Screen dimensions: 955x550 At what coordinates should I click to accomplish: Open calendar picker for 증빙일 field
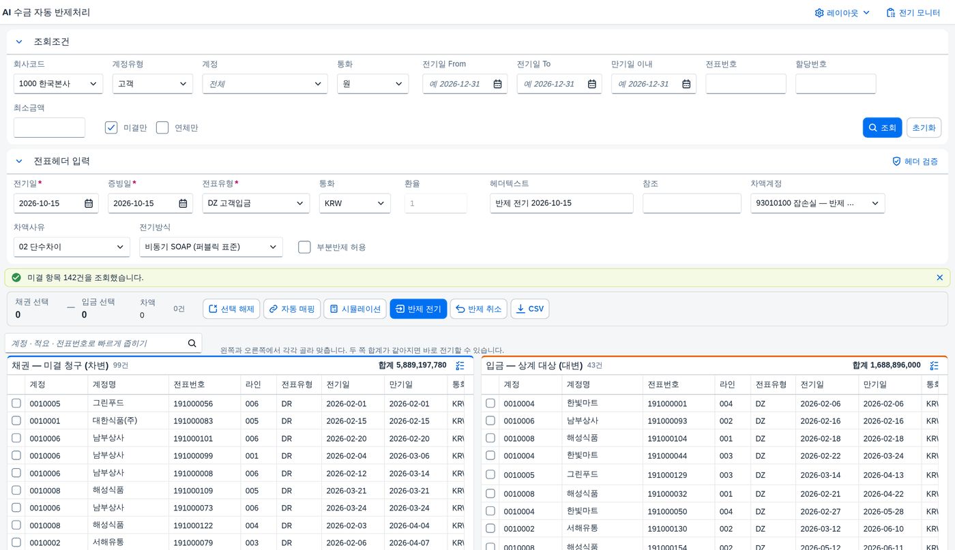[x=183, y=203]
